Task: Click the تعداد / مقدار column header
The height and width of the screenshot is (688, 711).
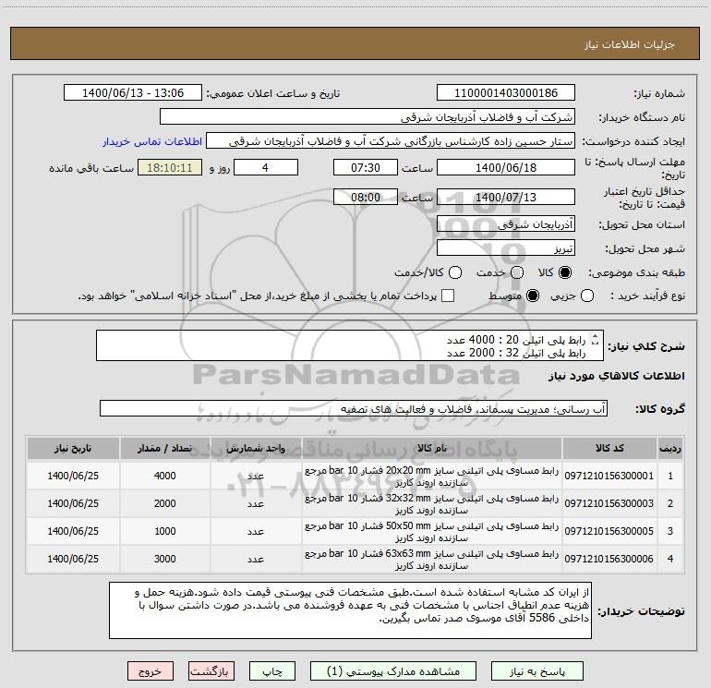Action: (164, 448)
